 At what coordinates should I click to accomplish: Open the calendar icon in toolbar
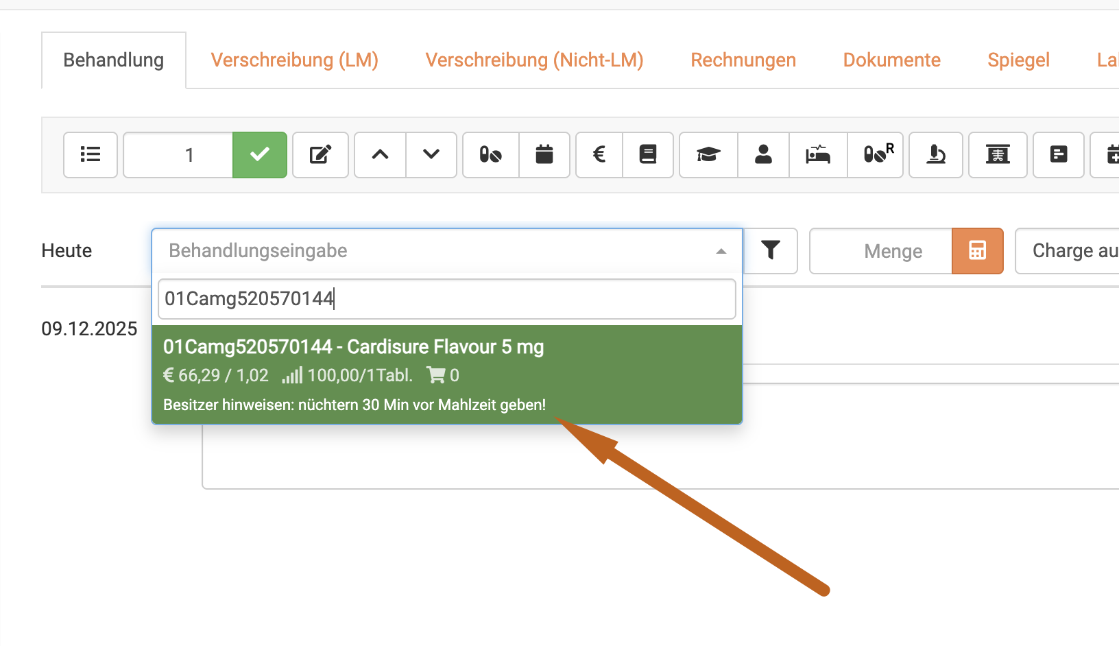pos(544,155)
